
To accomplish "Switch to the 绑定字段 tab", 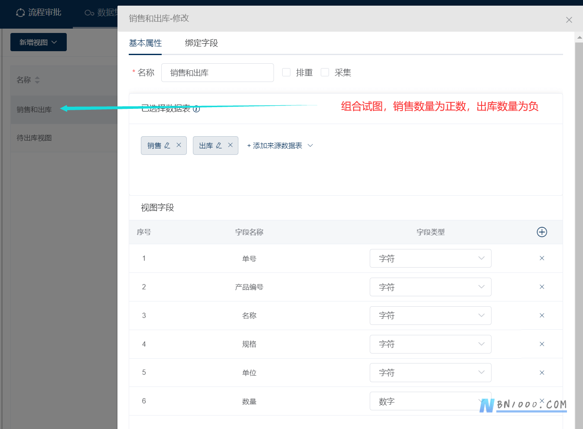I will (x=202, y=43).
